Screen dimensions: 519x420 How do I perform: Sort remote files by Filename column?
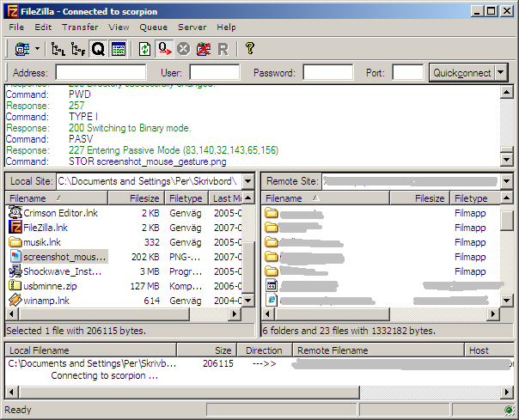[x=326, y=198]
